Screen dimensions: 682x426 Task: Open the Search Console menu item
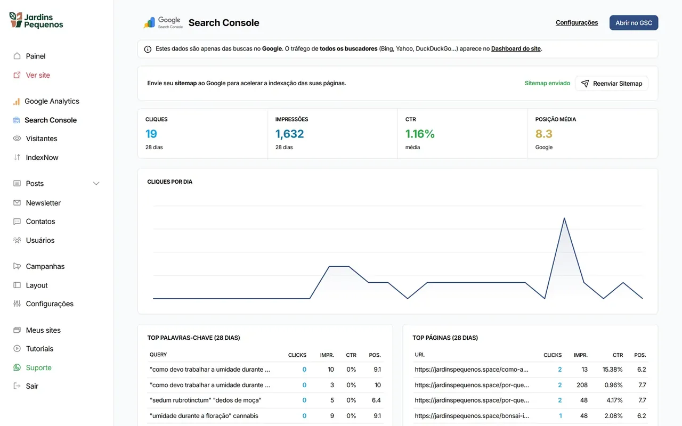tap(51, 120)
